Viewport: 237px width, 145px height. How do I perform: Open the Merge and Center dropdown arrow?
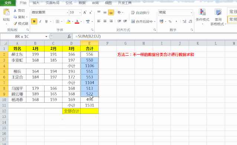click(x=155, y=22)
